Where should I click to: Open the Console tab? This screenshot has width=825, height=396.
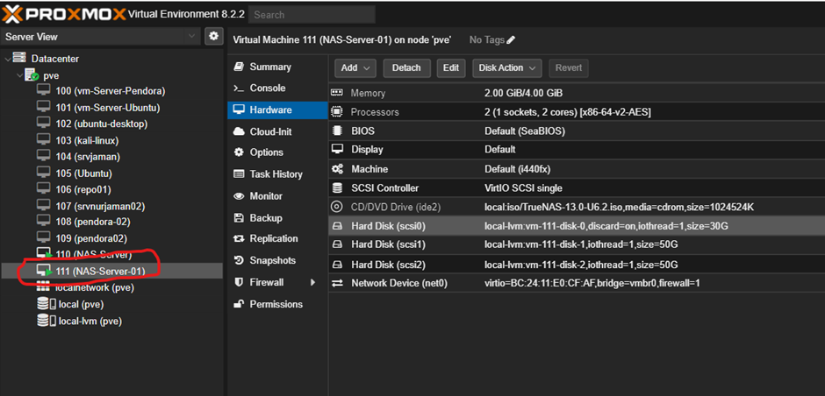(267, 88)
